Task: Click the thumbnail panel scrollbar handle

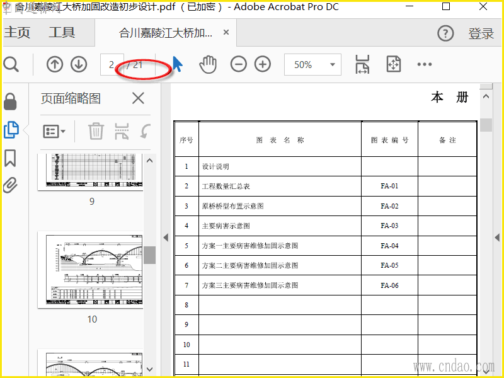Action: 149,255
